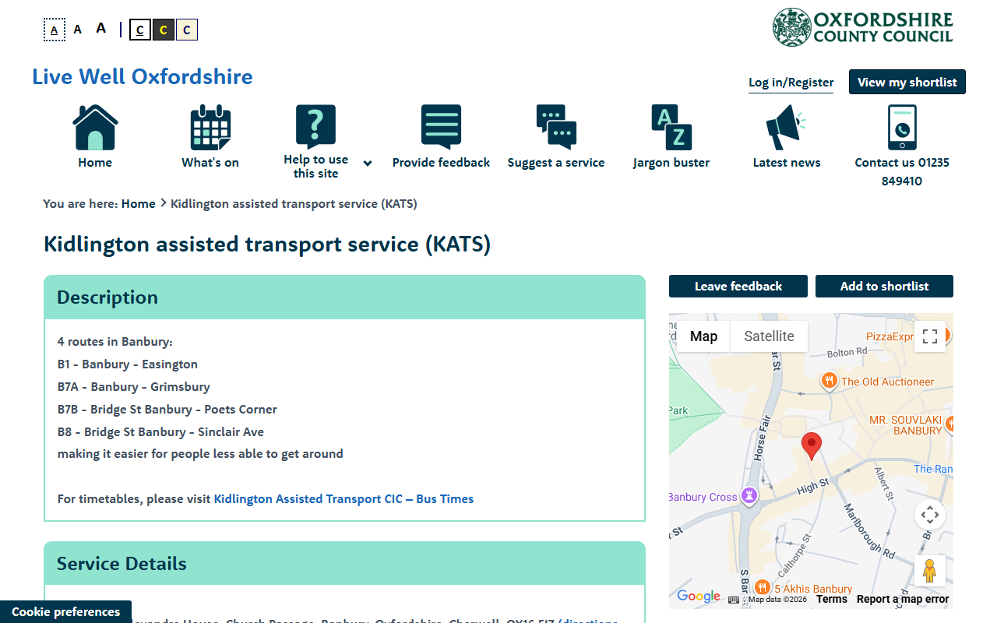Screen dimensions: 997x623
Task: Click the Description section header
Action: pos(344,297)
